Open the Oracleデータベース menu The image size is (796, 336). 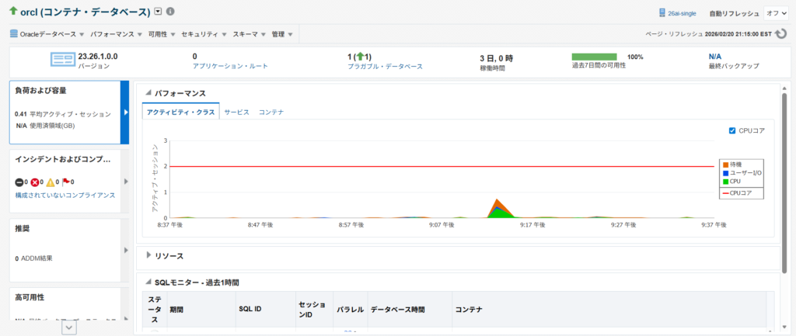point(47,34)
